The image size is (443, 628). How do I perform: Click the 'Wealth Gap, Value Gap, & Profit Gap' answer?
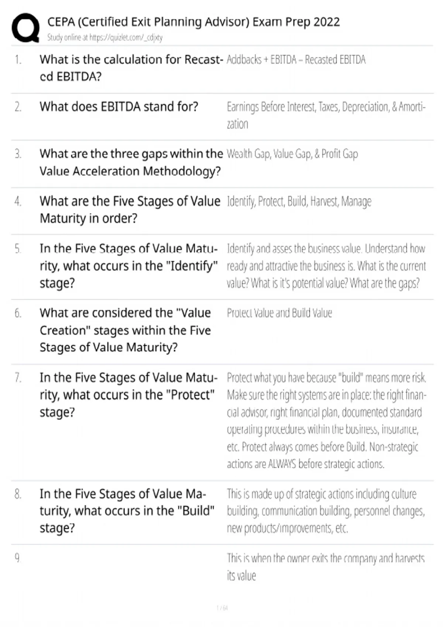coord(292,154)
